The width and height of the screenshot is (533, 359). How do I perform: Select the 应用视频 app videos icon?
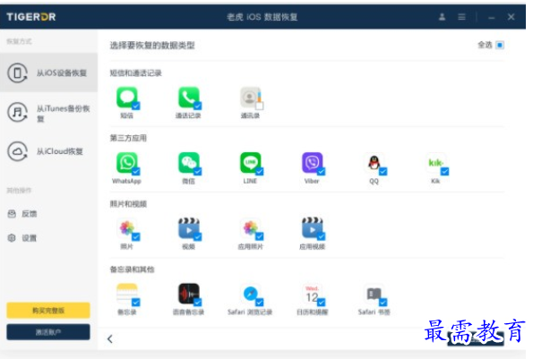pyautogui.click(x=313, y=228)
